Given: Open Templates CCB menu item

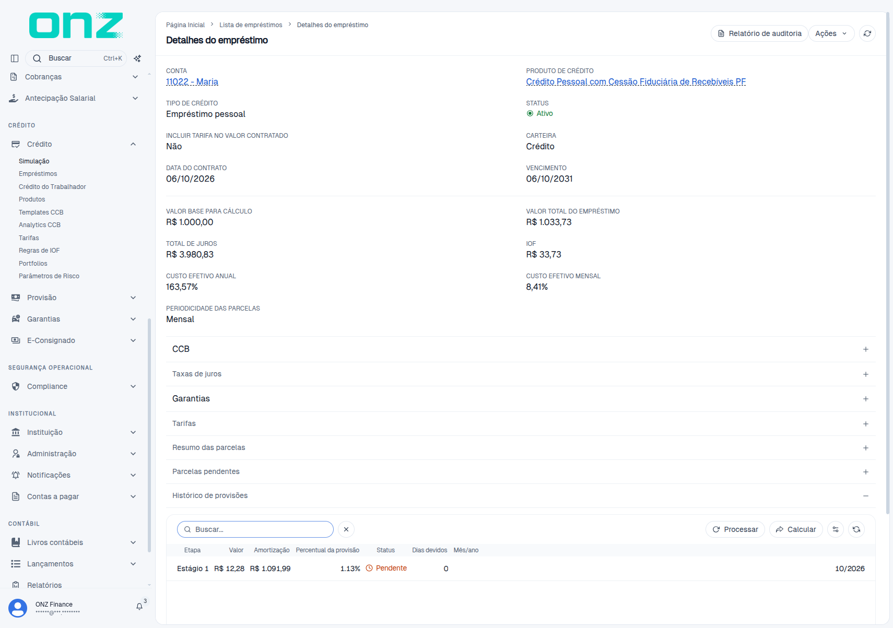Looking at the screenshot, I should (41, 212).
